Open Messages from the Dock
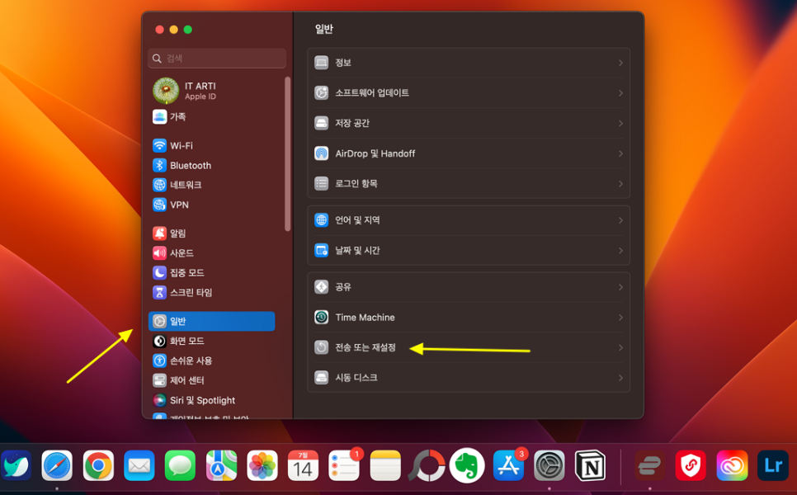The width and height of the screenshot is (797, 495). click(180, 465)
